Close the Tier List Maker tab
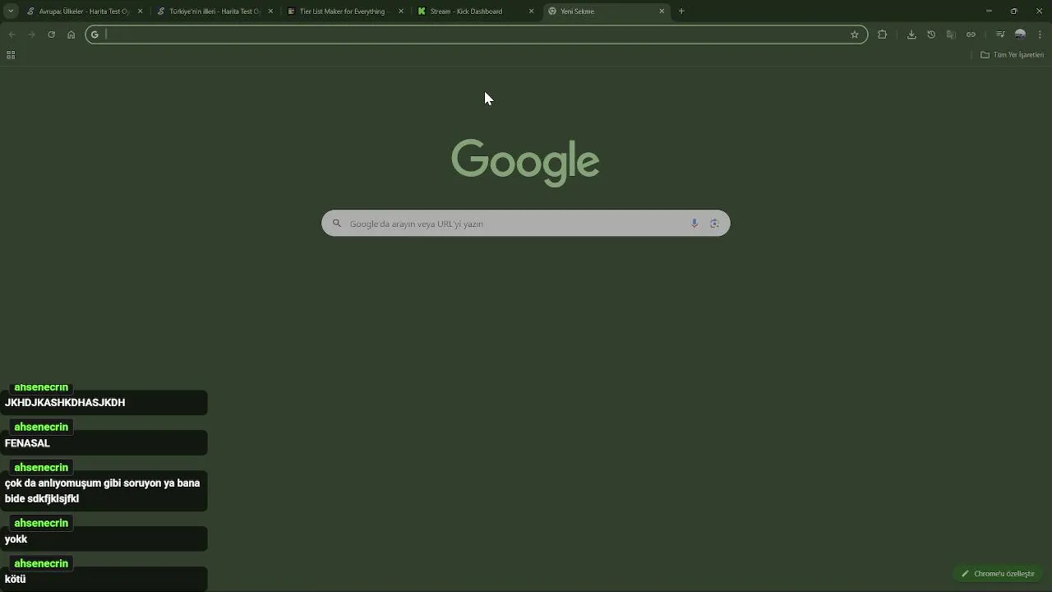Image resolution: width=1052 pixels, height=592 pixels. coord(401,12)
